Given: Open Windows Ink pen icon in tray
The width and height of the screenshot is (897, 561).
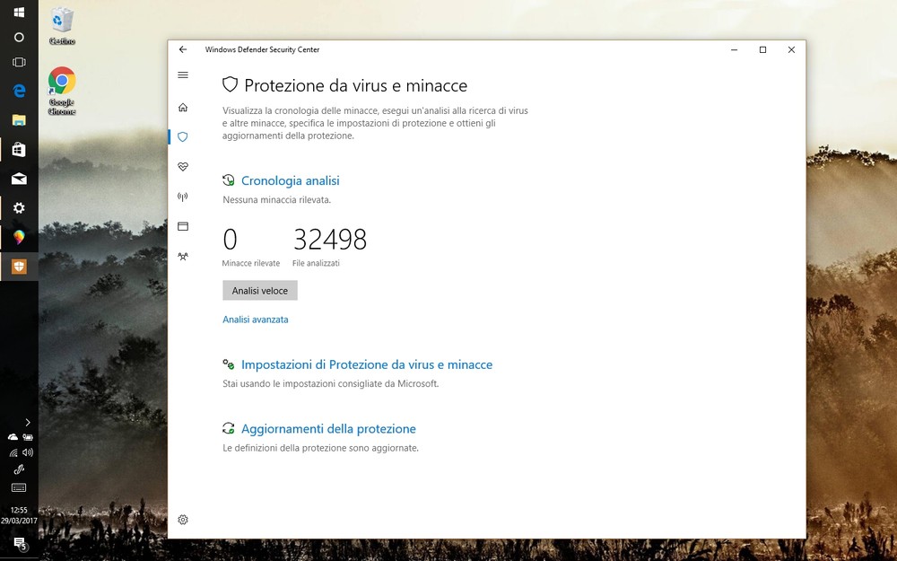Looking at the screenshot, I should pyautogui.click(x=19, y=470).
